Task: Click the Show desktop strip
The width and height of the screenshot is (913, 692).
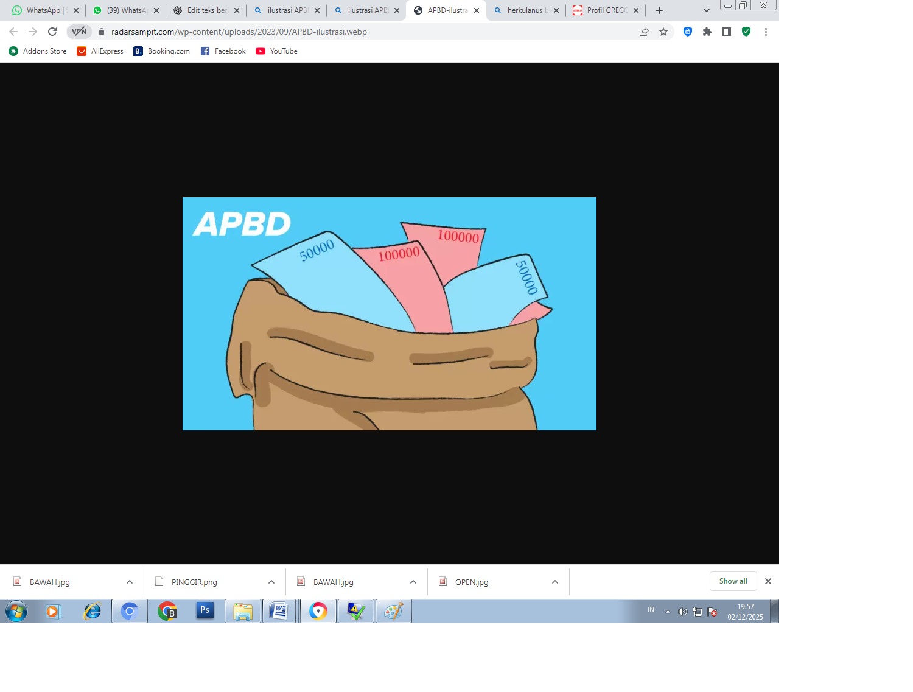Action: (x=774, y=611)
